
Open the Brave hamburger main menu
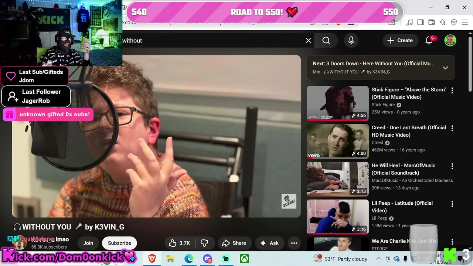click(x=465, y=22)
